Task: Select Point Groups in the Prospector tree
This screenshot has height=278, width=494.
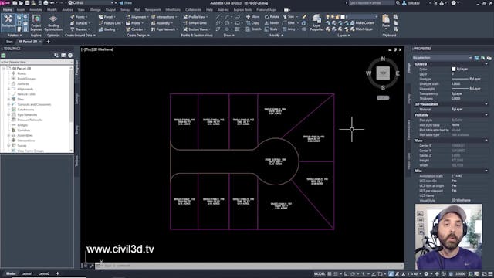Action: (x=26, y=79)
